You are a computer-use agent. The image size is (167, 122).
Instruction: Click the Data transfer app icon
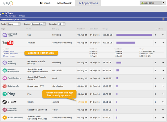(x=5, y=86)
